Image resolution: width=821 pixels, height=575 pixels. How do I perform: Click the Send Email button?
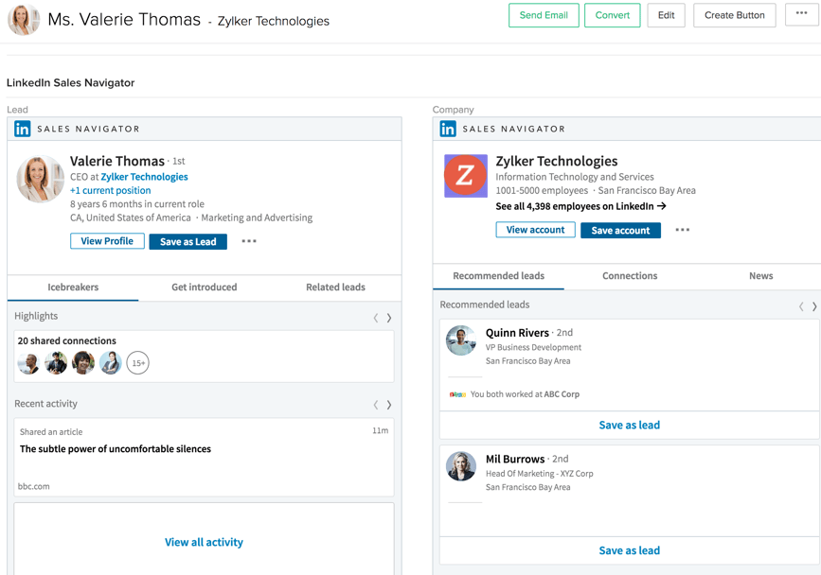pos(544,15)
